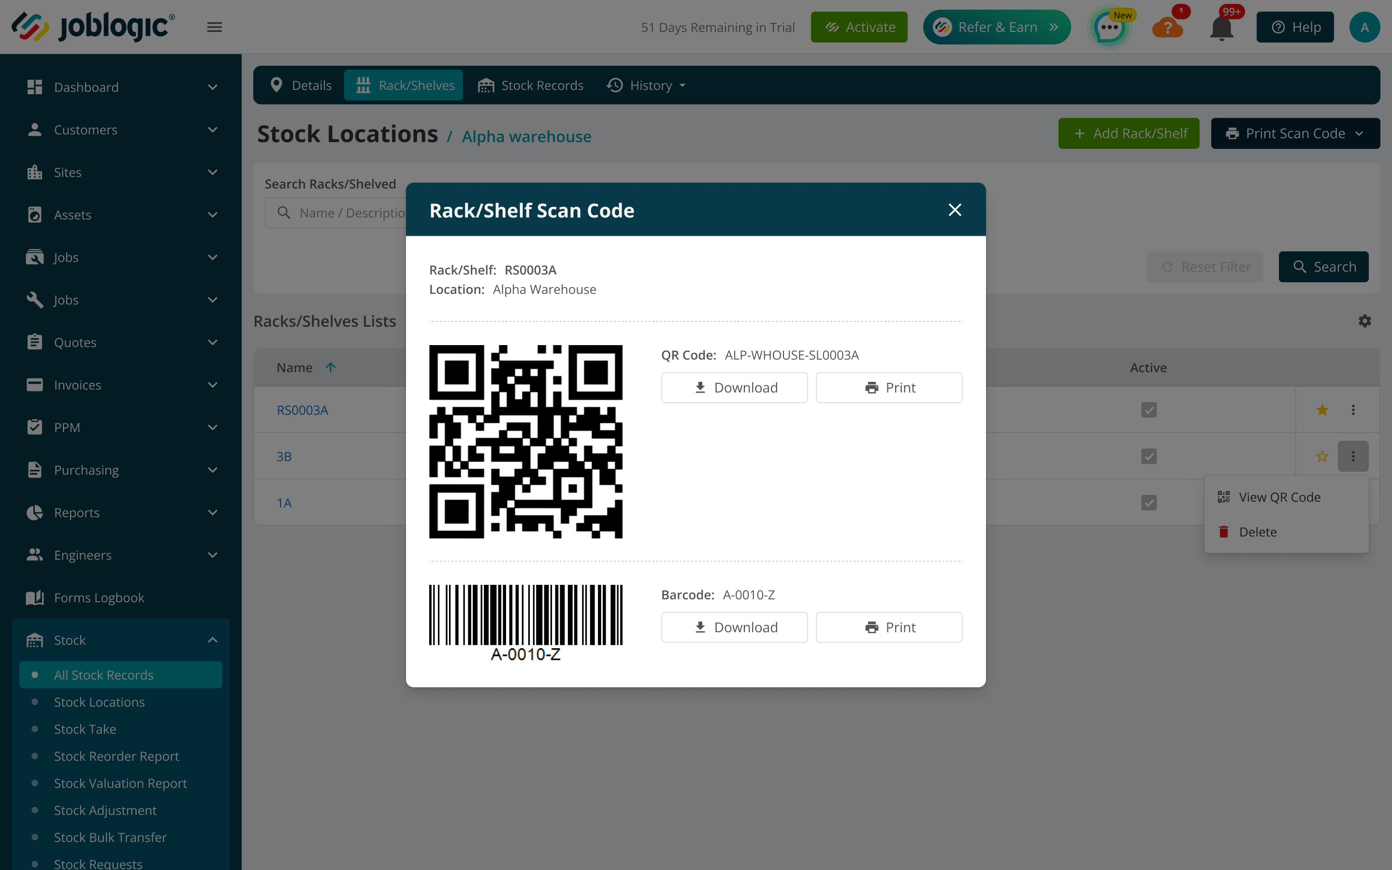Viewport: 1392px width, 870px height.
Task: Open the notifications bell icon
Action: click(x=1221, y=28)
